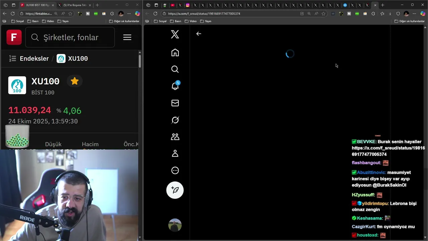The width and height of the screenshot is (428, 241).
Task: Click the 11.039,24 index price
Action: pos(29,110)
